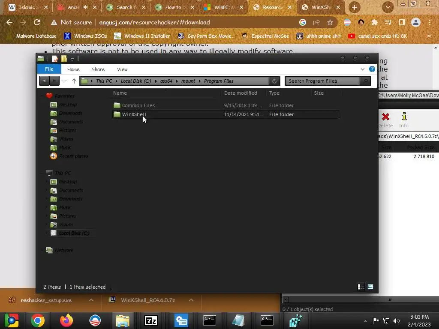Show hidden system tray icons arrow
The height and width of the screenshot is (329, 439).
(365, 321)
